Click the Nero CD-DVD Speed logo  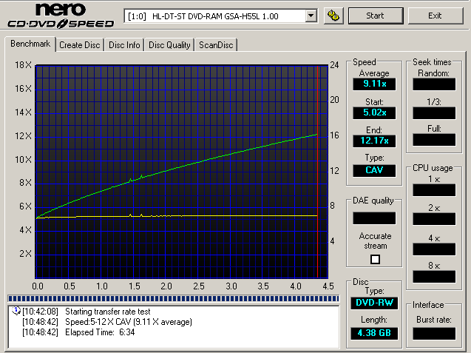61,16
